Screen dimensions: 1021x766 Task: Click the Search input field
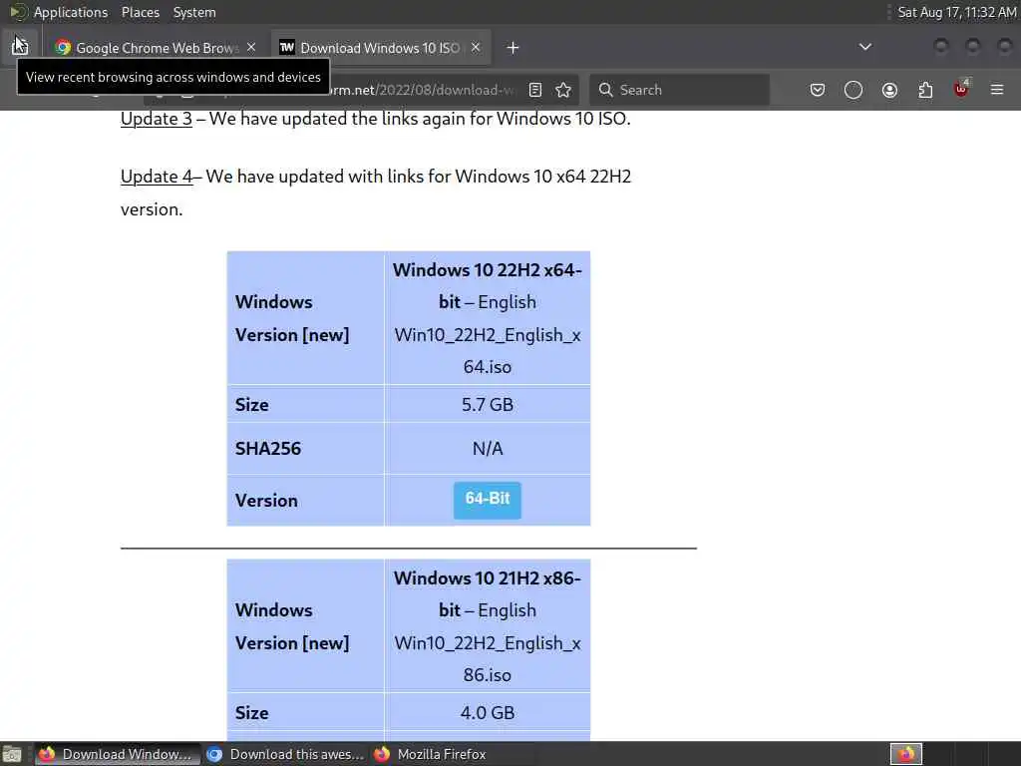[680, 90]
